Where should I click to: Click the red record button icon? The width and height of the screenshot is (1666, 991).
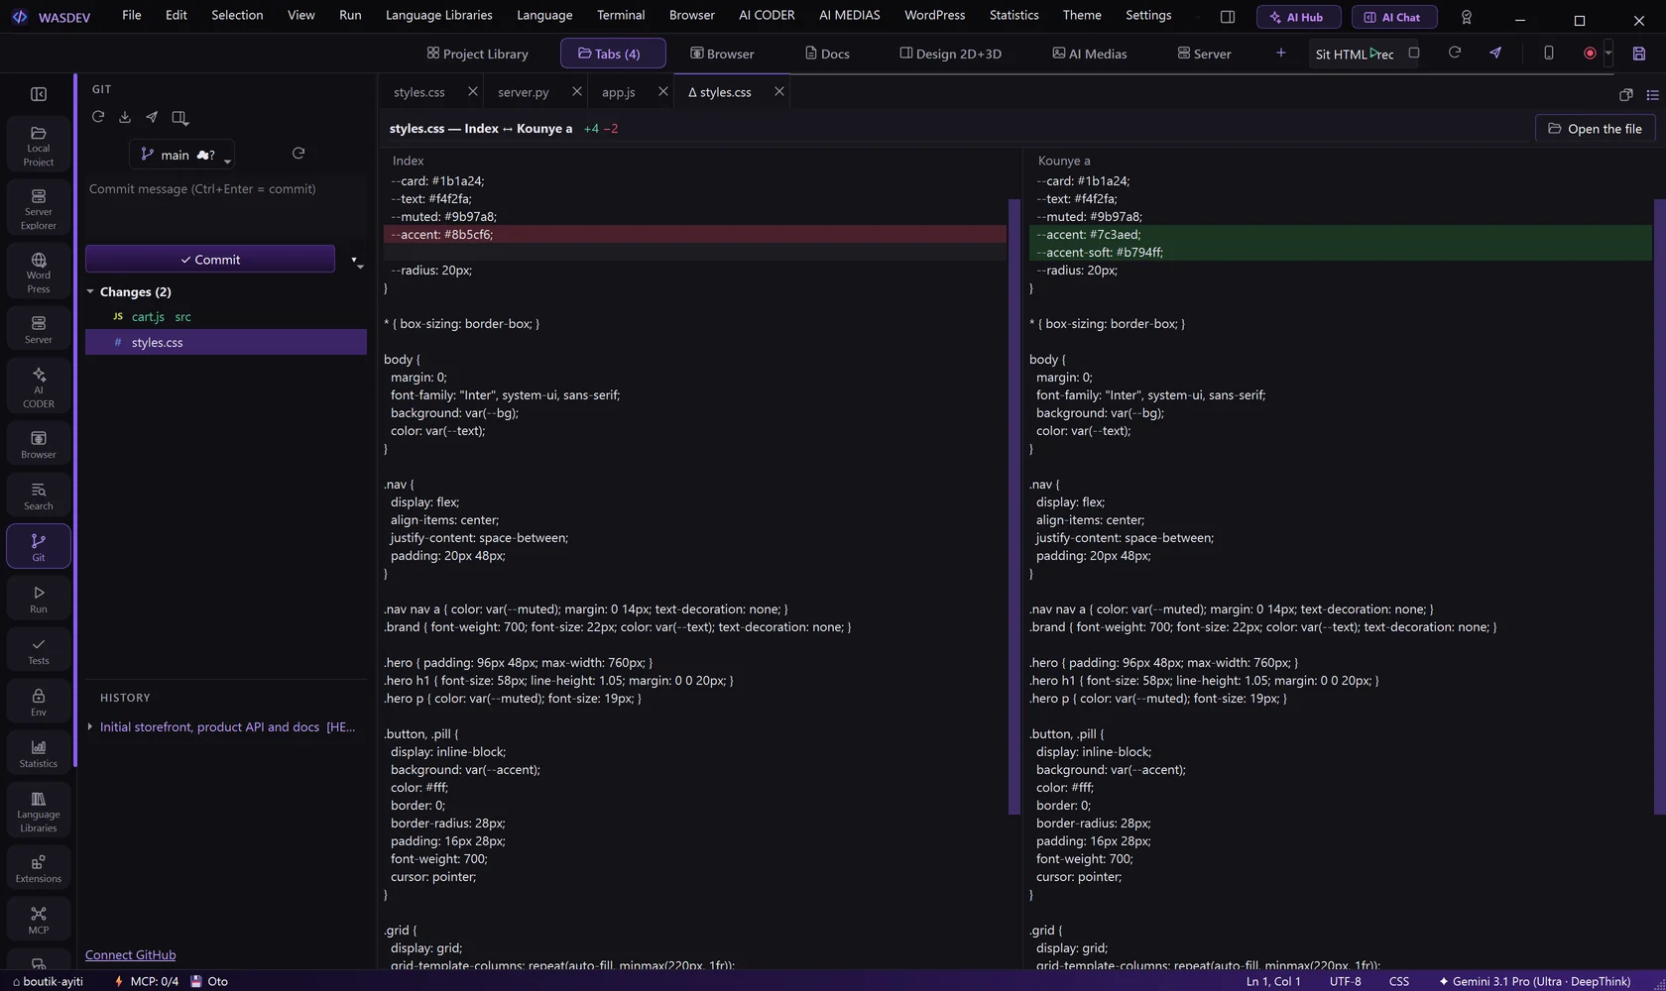coord(1590,54)
